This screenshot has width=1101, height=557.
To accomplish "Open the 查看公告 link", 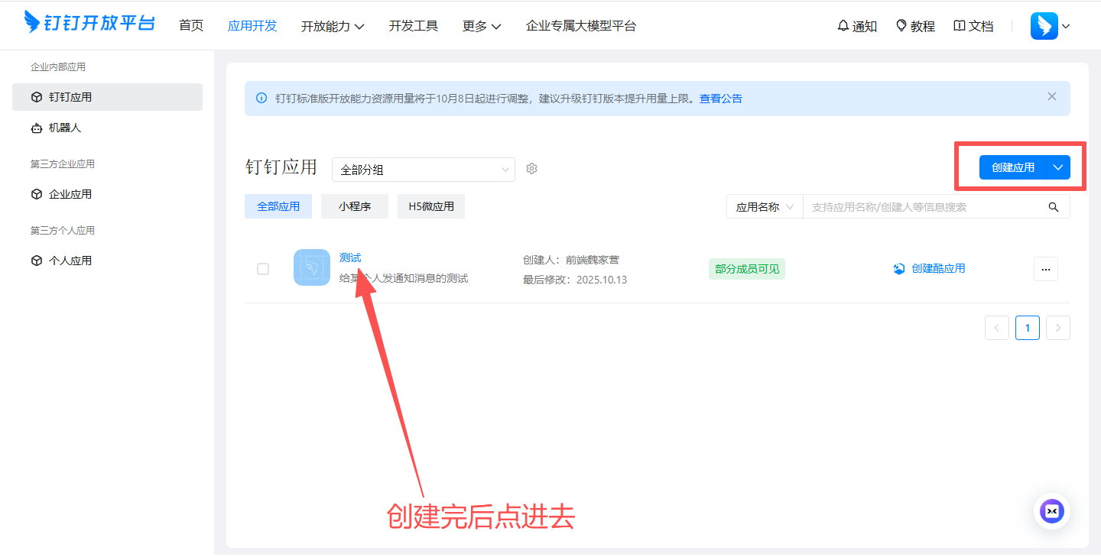I will (x=721, y=99).
